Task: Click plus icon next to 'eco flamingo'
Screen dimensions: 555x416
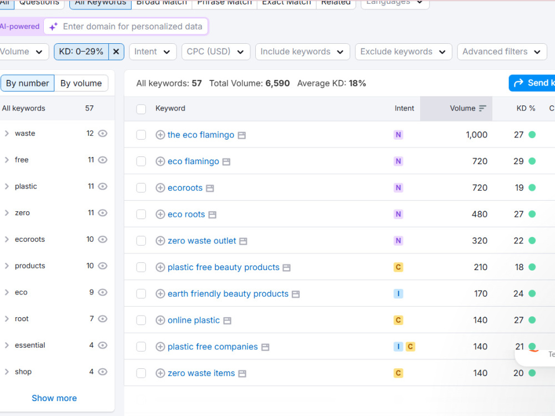Action: coord(160,161)
